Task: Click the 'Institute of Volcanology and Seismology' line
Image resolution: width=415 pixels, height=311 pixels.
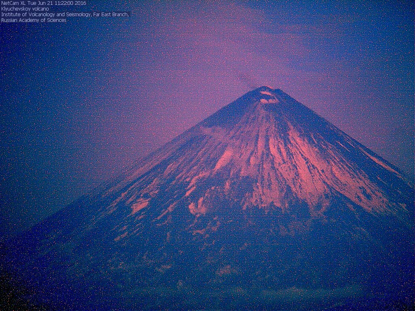Action: 65,15
